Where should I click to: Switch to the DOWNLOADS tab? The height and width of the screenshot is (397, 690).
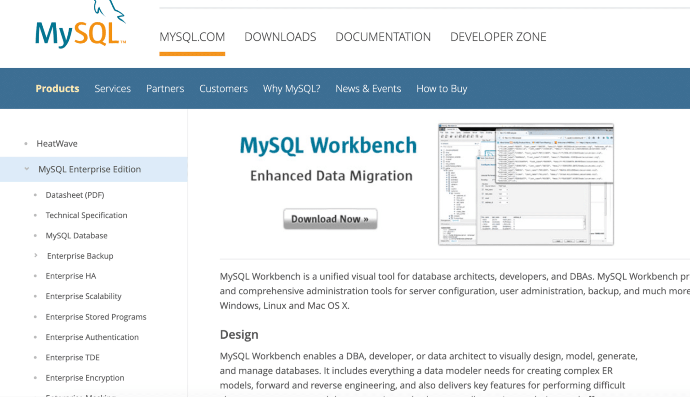pos(280,37)
